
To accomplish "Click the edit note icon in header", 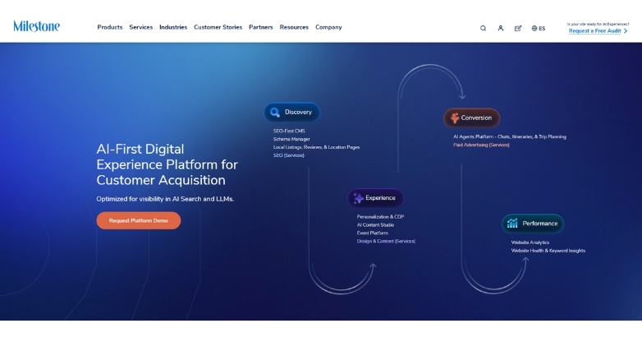I will [x=518, y=28].
